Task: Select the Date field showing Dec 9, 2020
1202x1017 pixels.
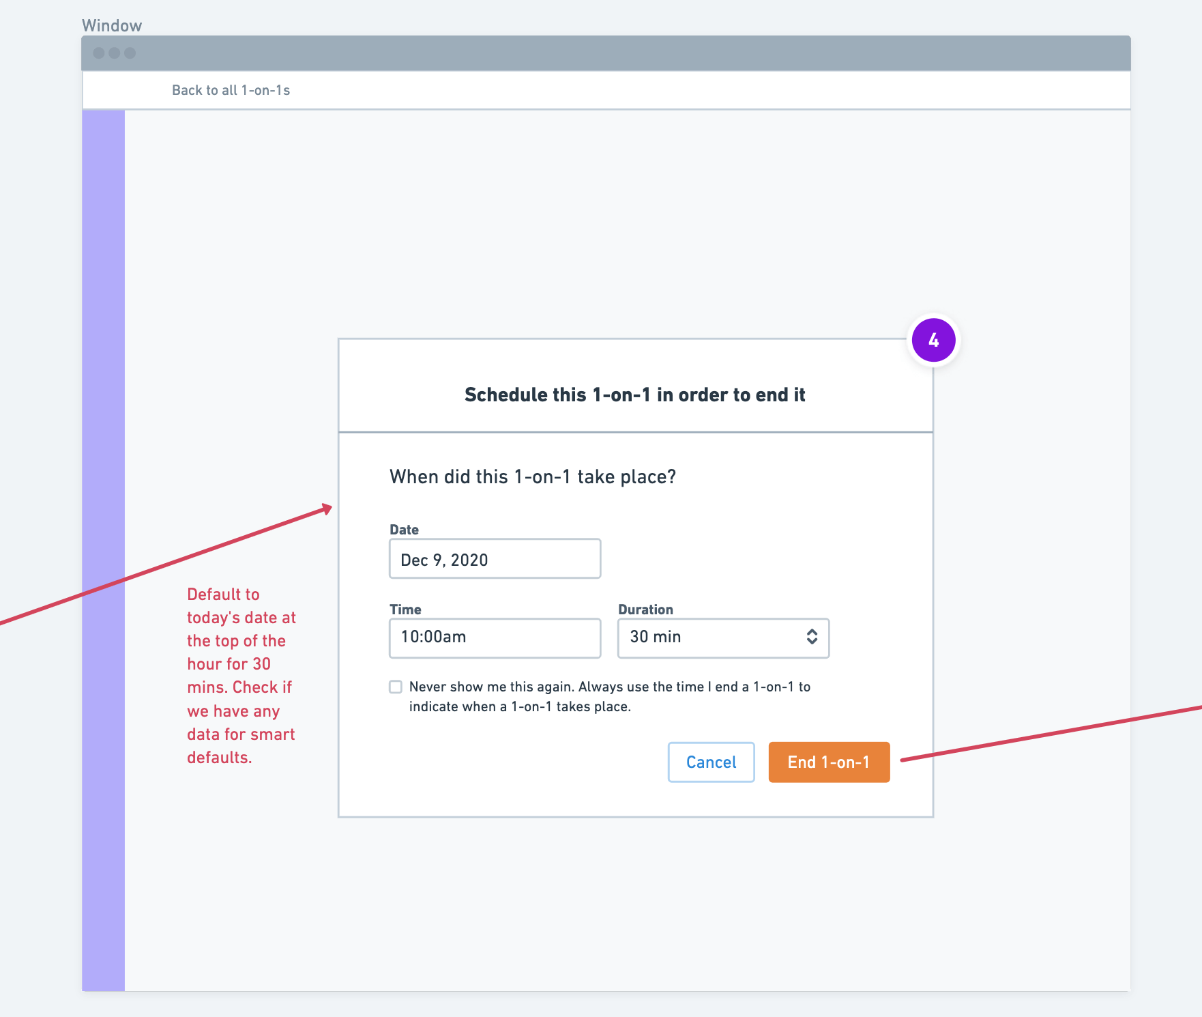Action: click(x=495, y=559)
